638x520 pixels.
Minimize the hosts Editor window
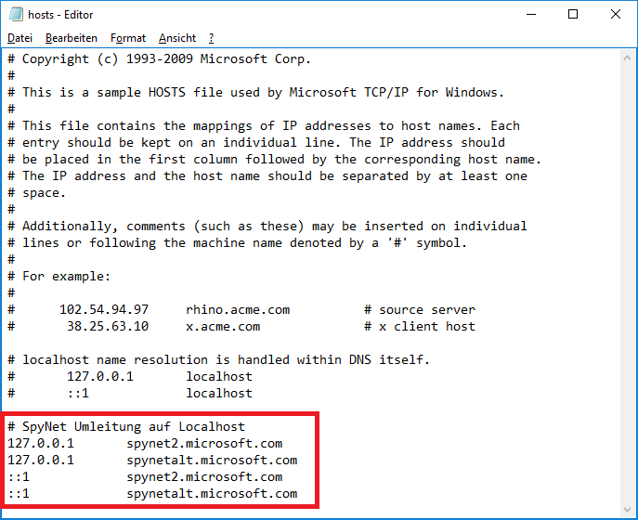(x=531, y=15)
